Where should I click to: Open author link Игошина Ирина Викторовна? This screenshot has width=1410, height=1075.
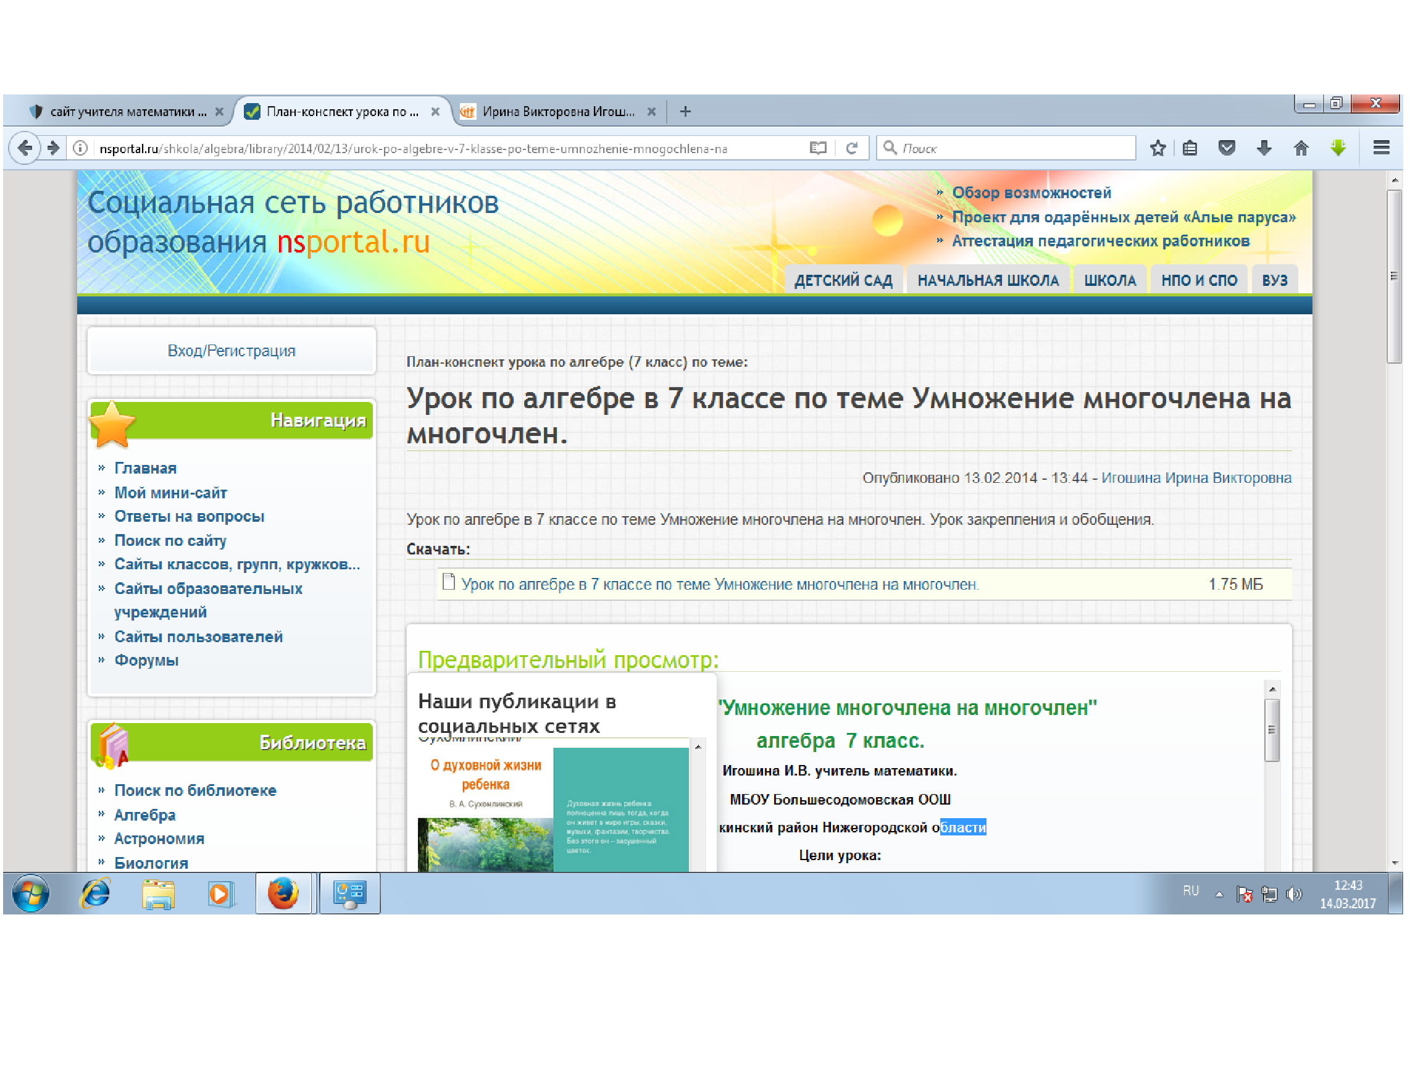tap(1196, 478)
